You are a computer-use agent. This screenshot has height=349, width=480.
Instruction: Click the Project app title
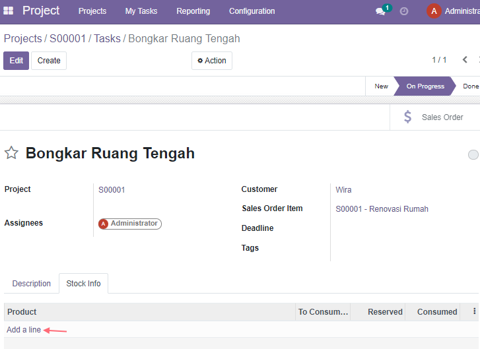41,11
